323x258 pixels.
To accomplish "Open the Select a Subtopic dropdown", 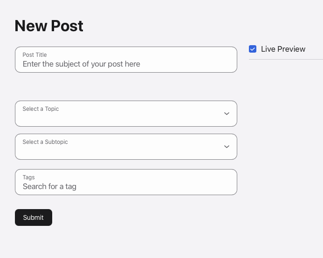I will (126, 147).
